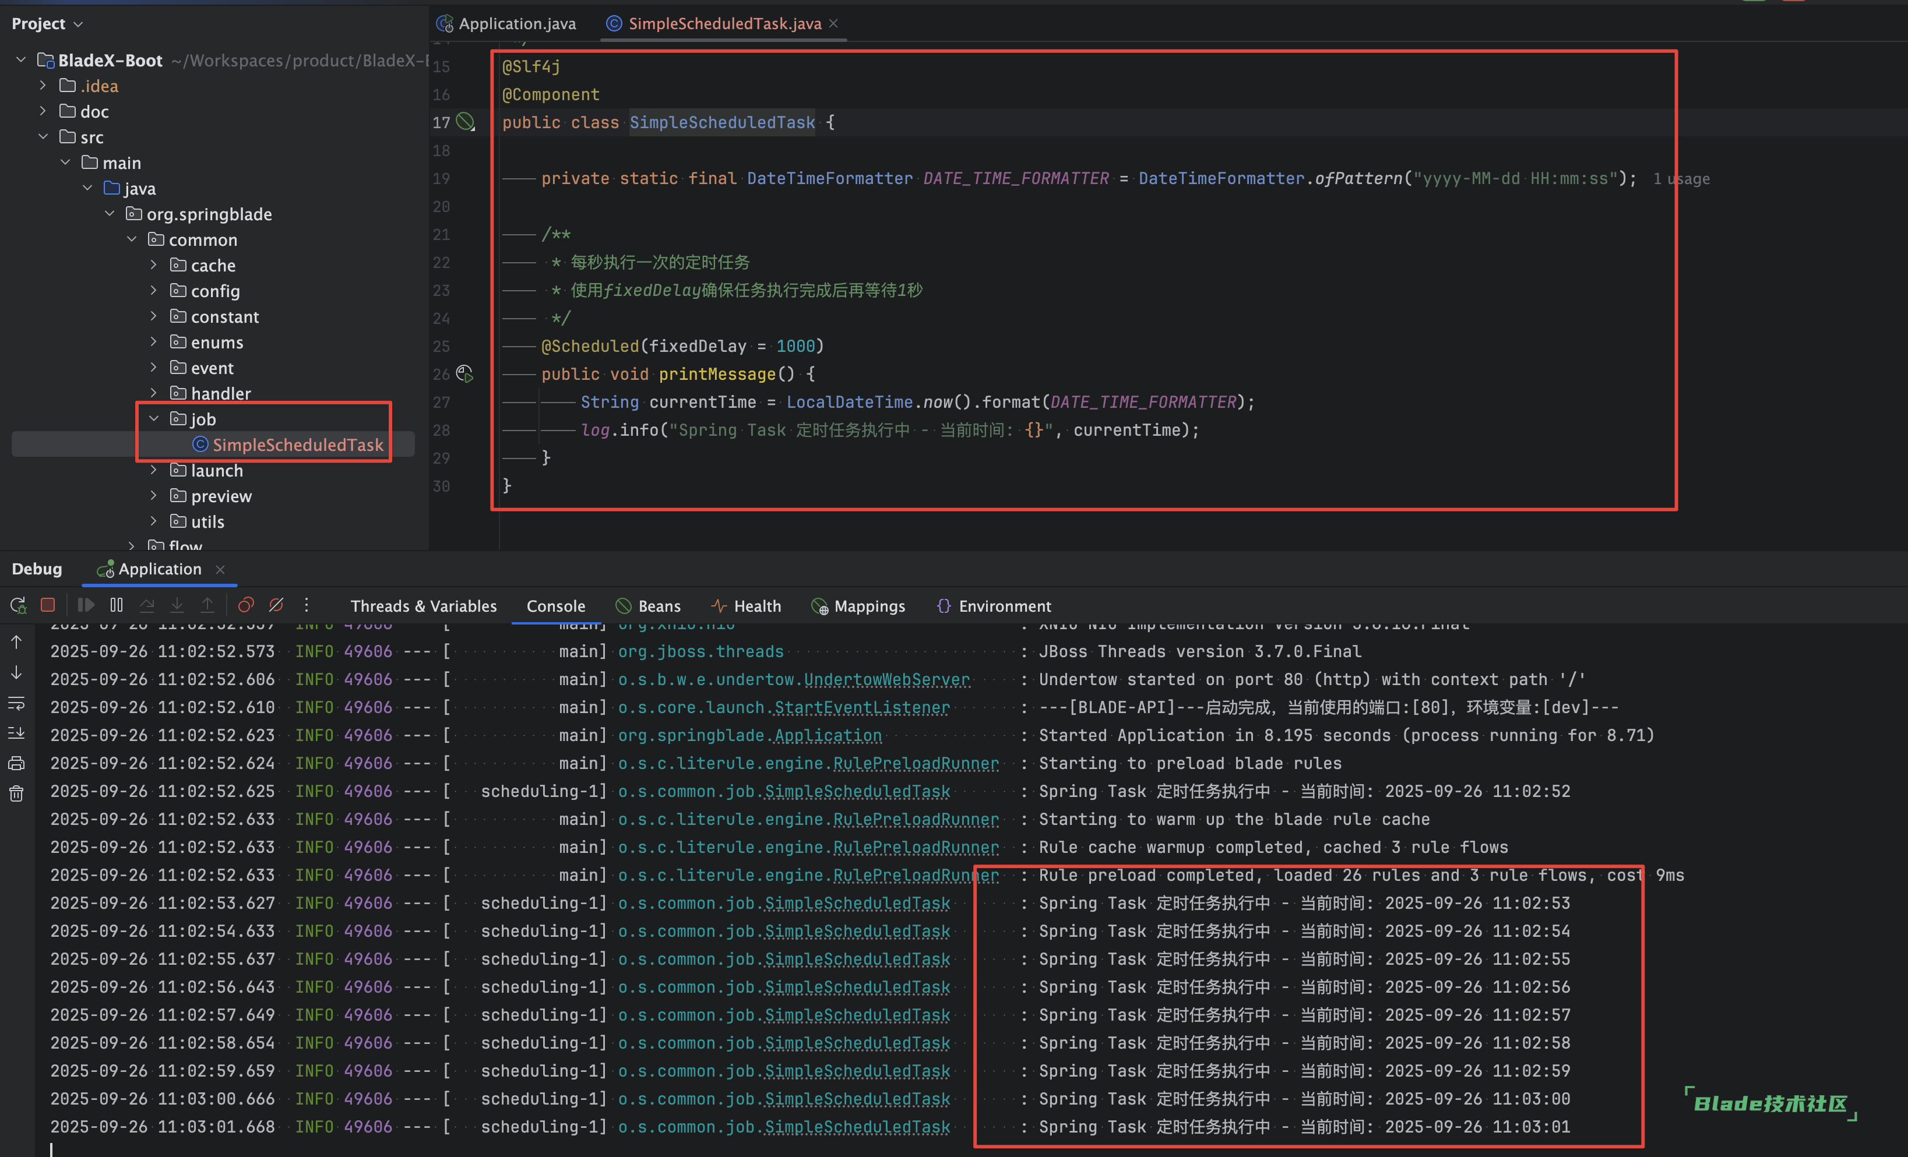Viewport: 1908px width, 1157px height.
Task: Expand the event package
Action: coord(153,367)
